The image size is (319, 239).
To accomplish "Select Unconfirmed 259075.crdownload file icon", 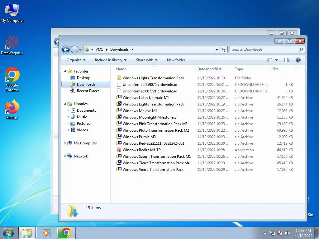I will [119, 85].
